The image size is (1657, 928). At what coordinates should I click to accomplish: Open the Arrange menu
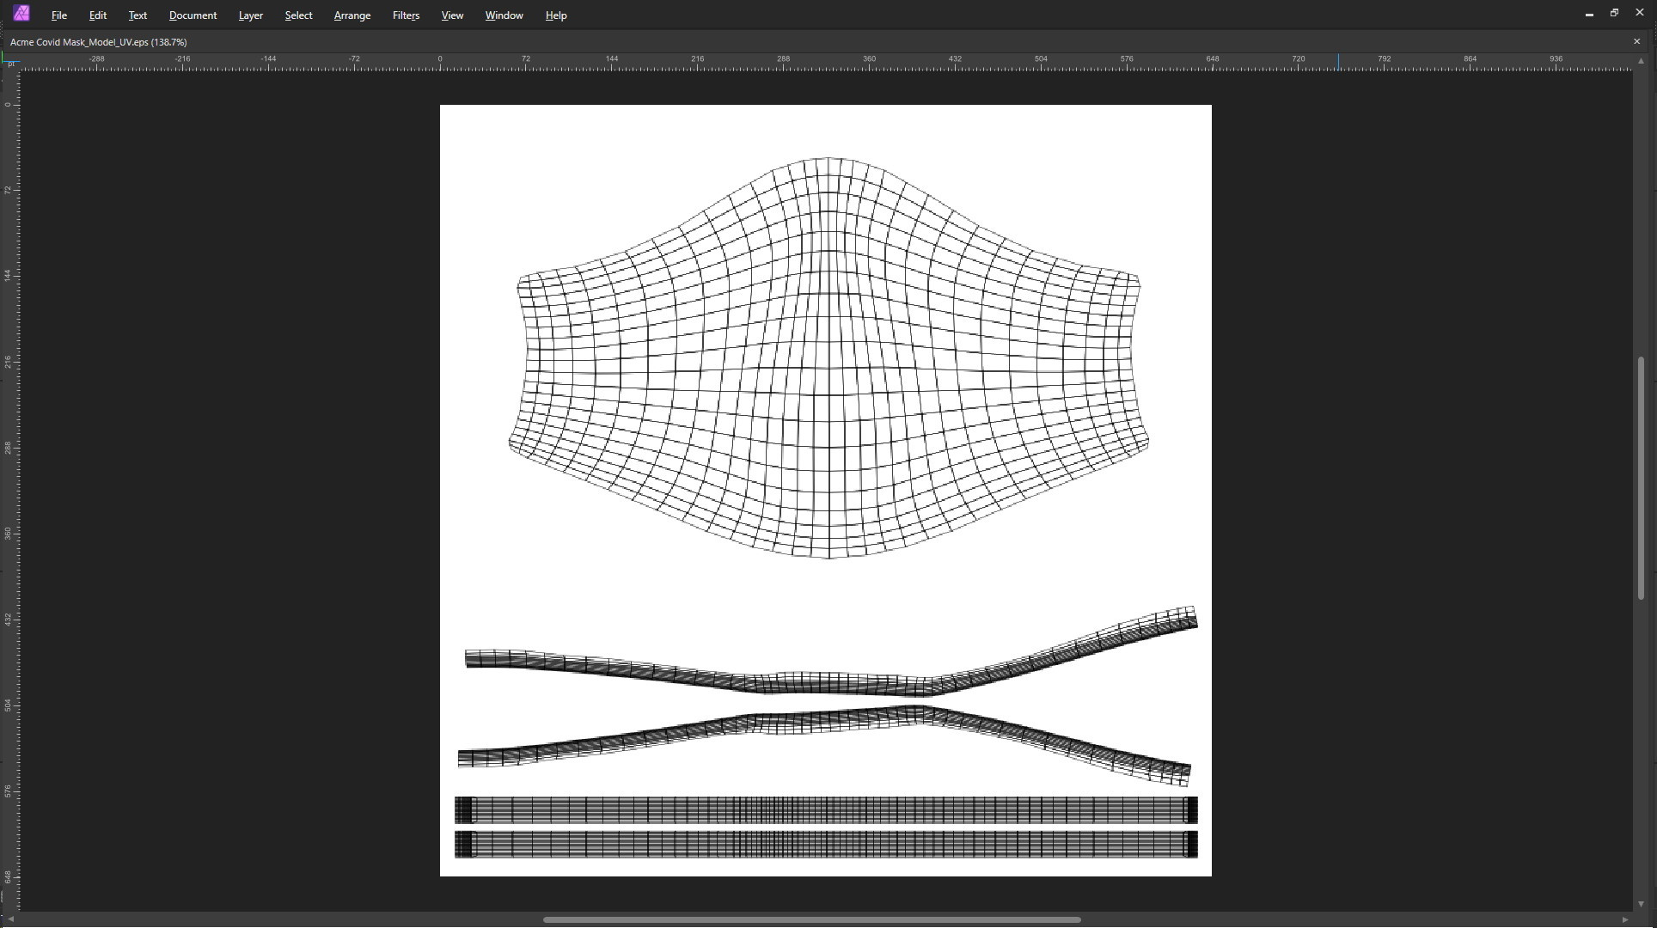tap(352, 15)
